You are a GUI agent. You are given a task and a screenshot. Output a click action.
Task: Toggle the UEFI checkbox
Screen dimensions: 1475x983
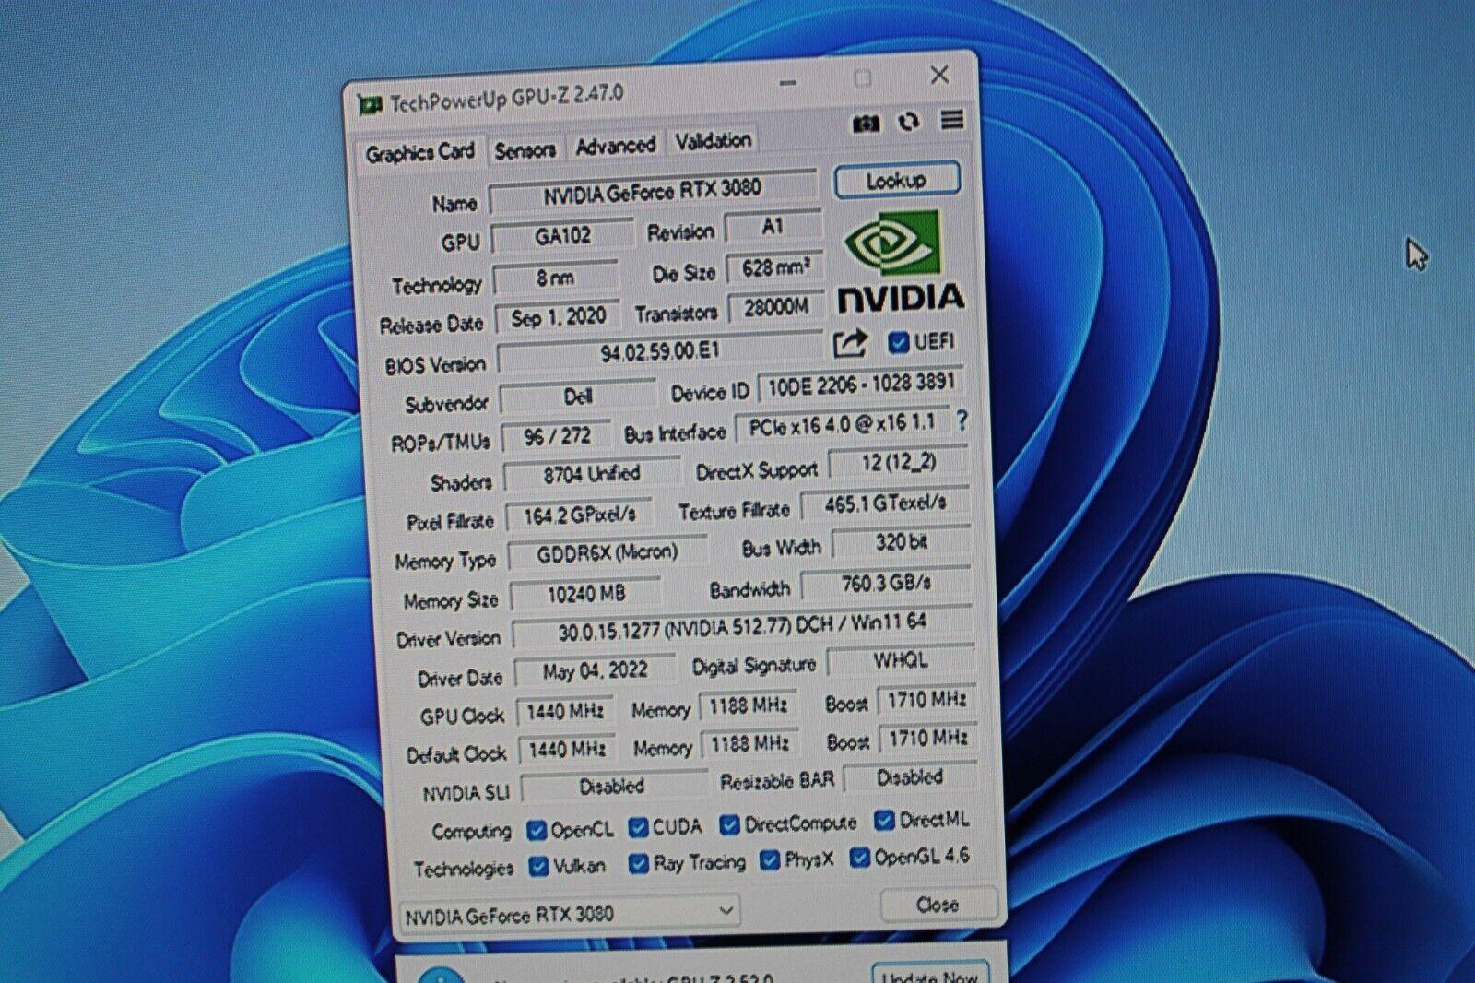(898, 342)
